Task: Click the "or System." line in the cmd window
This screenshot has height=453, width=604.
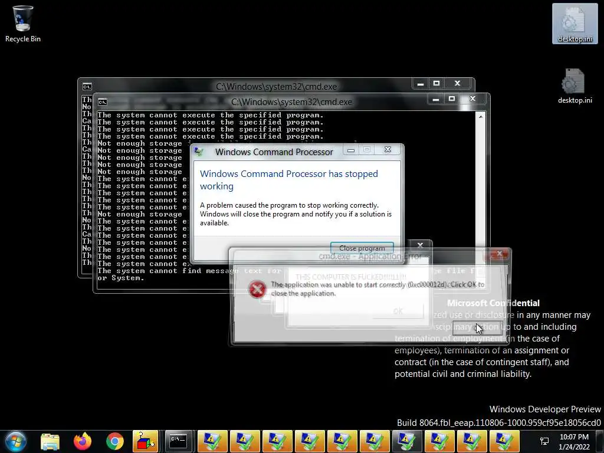Action: coord(120,278)
